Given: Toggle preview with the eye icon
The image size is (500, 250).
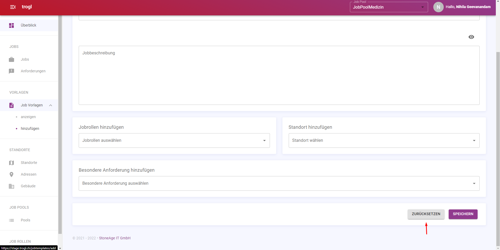Looking at the screenshot, I should pyautogui.click(x=471, y=37).
